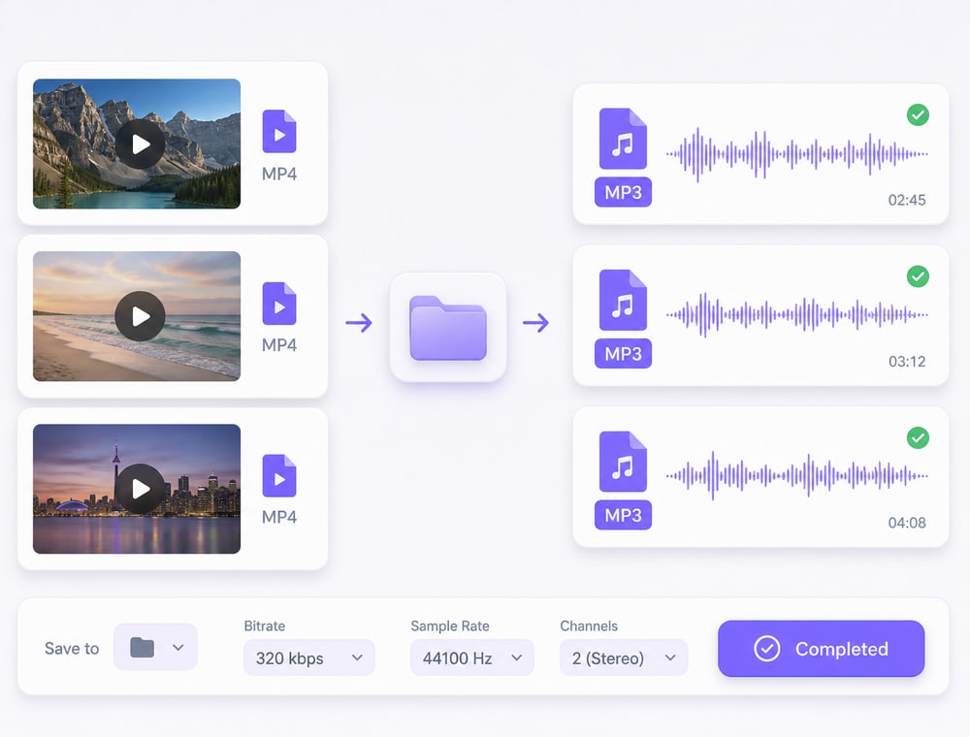This screenshot has width=970, height=737.
Task: Click the 04:08 duration text
Action: (907, 523)
